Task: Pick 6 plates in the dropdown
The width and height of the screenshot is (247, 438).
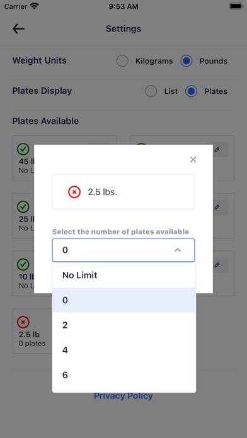Action: pos(124,375)
